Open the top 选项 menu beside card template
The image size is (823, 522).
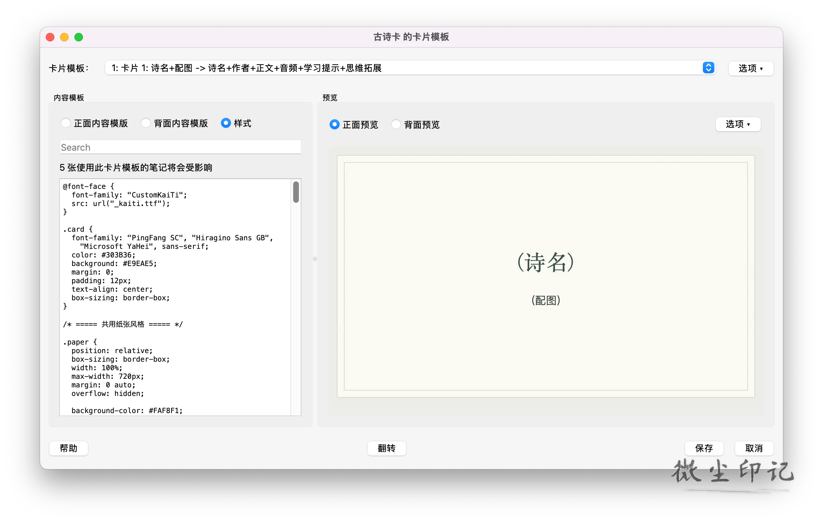pos(751,68)
